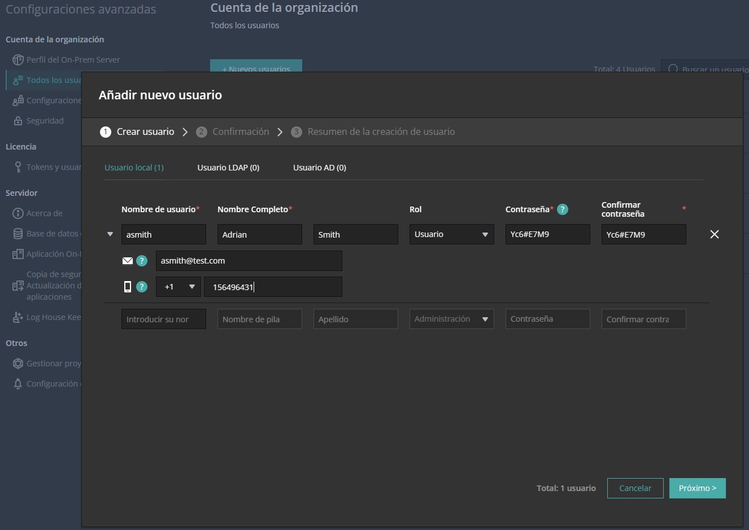Click the Próximo button

coord(698,488)
